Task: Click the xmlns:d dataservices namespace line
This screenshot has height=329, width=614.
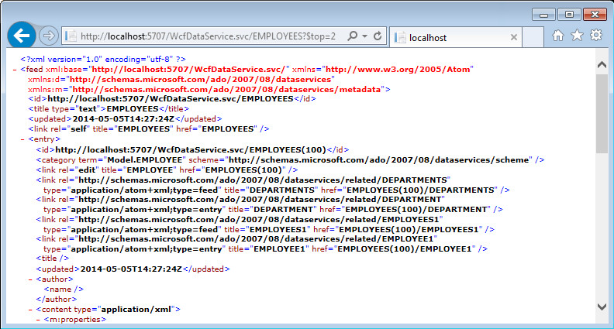Action: pyautogui.click(x=181, y=80)
